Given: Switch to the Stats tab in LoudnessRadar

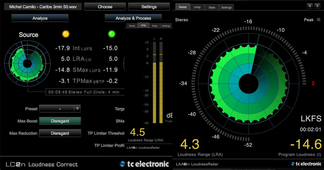Looking at the screenshot, I should 212,7.
